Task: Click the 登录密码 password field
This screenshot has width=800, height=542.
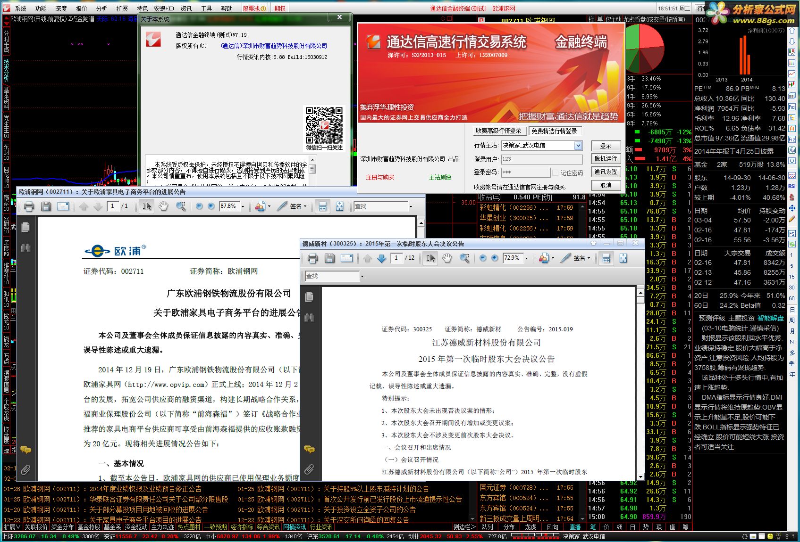Action: (525, 172)
